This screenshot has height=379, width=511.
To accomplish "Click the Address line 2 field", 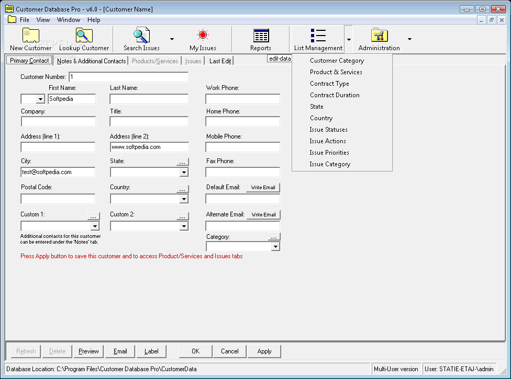I will coord(149,147).
